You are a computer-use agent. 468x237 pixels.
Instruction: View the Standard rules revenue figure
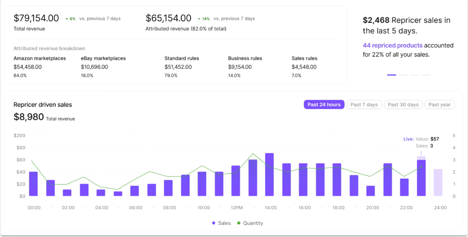[178, 67]
